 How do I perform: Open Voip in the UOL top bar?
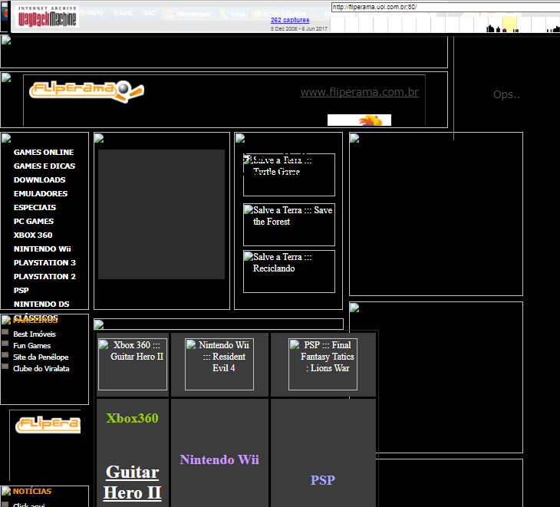(232, 14)
